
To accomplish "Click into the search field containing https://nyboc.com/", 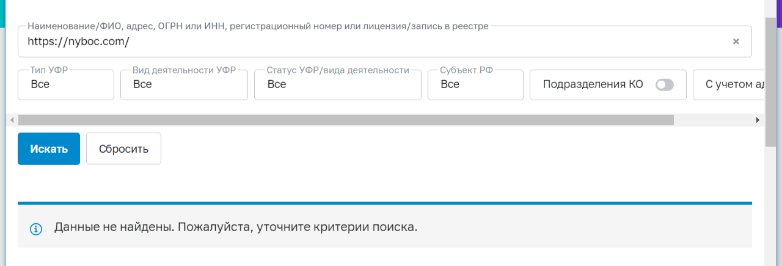I will (x=367, y=42).
